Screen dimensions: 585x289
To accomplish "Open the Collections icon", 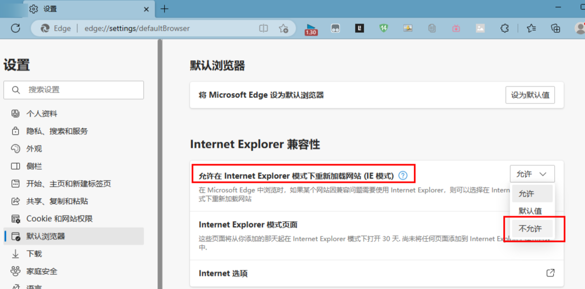I will point(555,28).
